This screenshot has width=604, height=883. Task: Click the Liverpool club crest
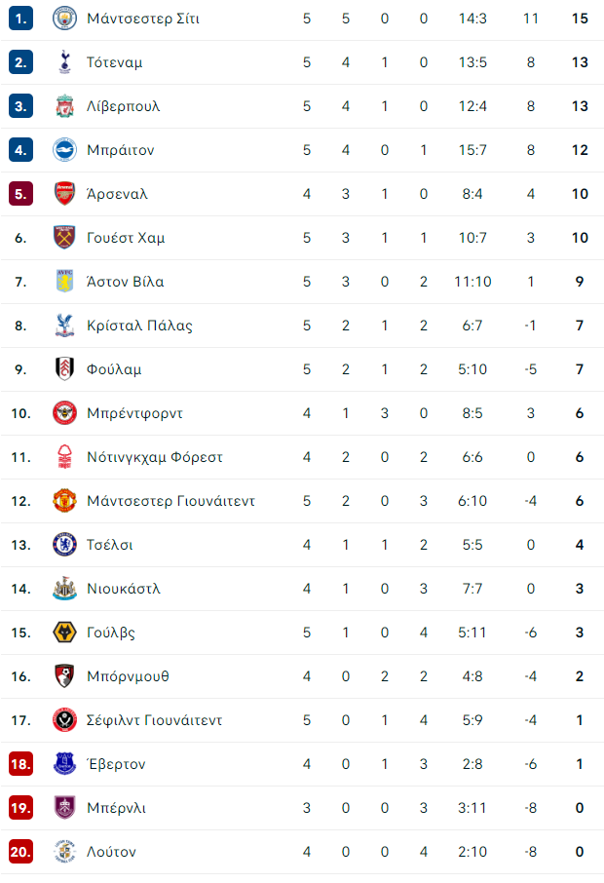64,106
